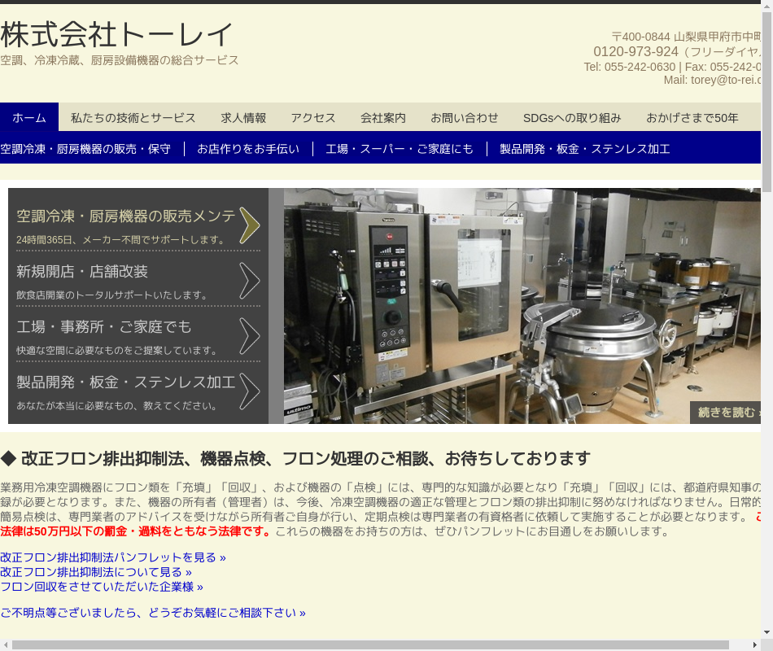Click the horizontal scrollbar left arrow
Image resolution: width=773 pixels, height=651 pixels.
(x=6, y=645)
